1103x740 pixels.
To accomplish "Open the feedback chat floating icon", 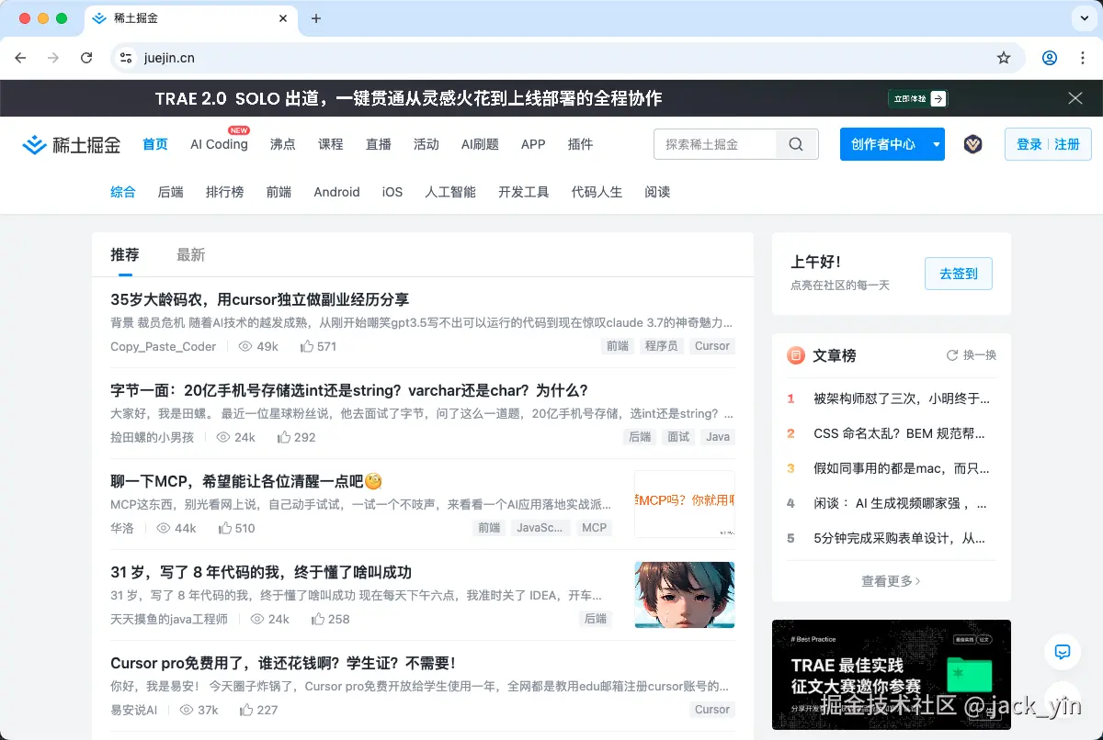I will 1063,652.
